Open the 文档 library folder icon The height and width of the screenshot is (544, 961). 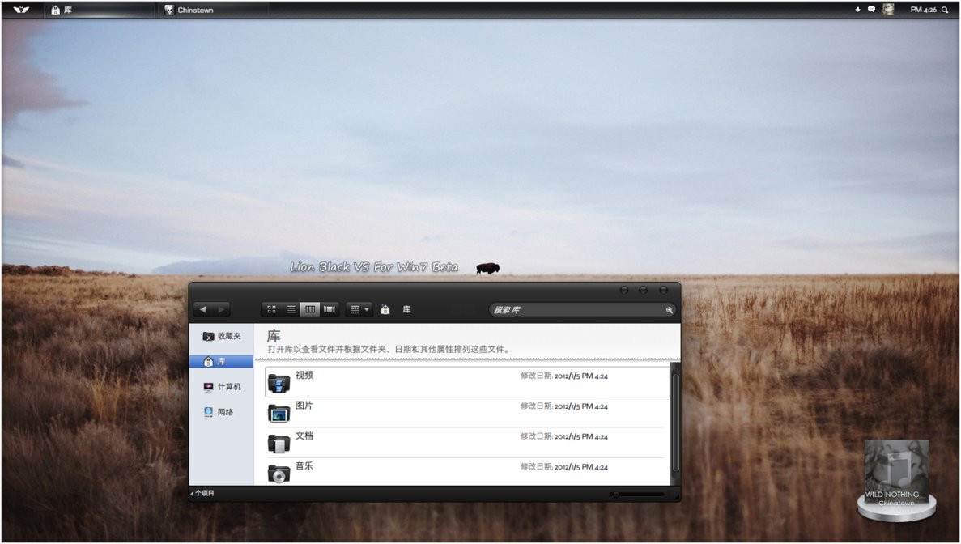click(x=279, y=443)
